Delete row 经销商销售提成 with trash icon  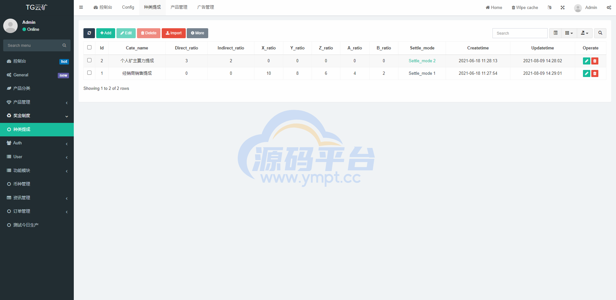coord(595,73)
